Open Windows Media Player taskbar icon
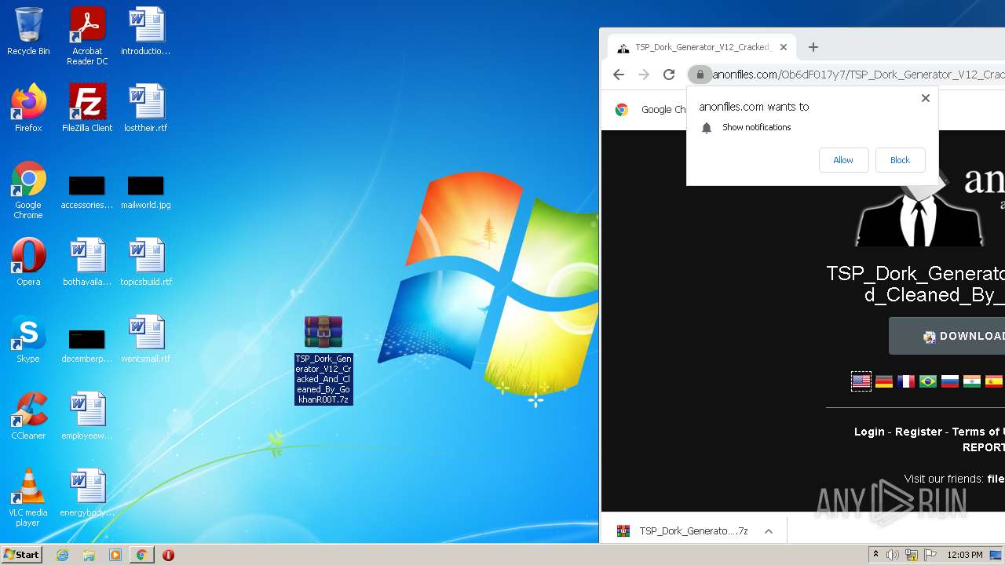Screen dimensions: 1005x565 [x=115, y=555]
